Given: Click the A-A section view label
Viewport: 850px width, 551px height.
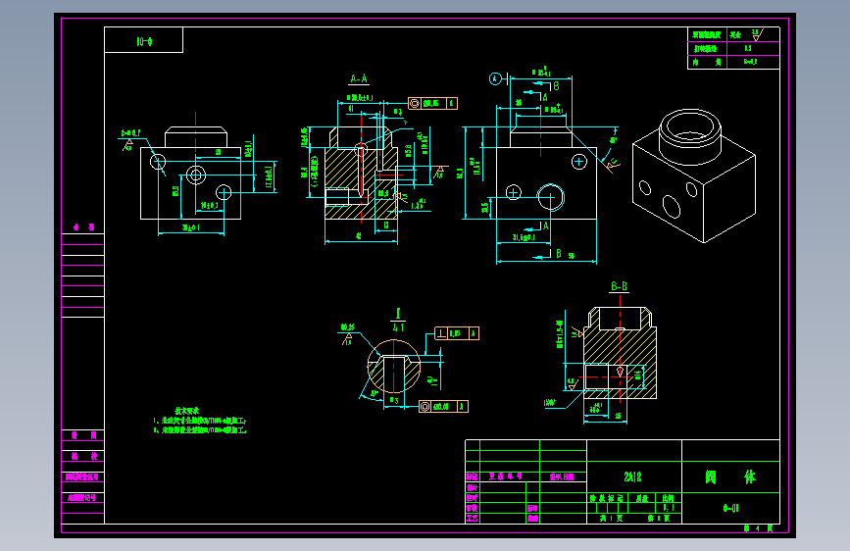Looking at the screenshot, I should click(358, 78).
